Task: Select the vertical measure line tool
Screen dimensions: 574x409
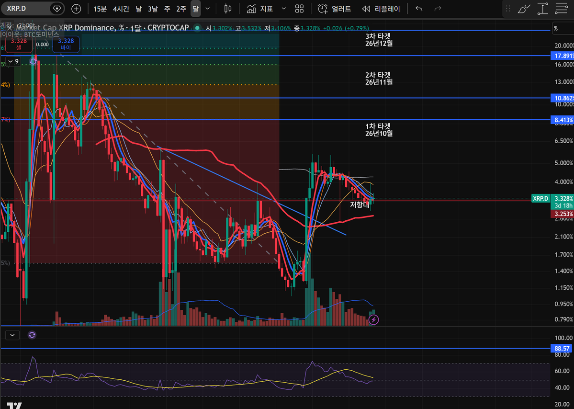Action: click(x=542, y=9)
